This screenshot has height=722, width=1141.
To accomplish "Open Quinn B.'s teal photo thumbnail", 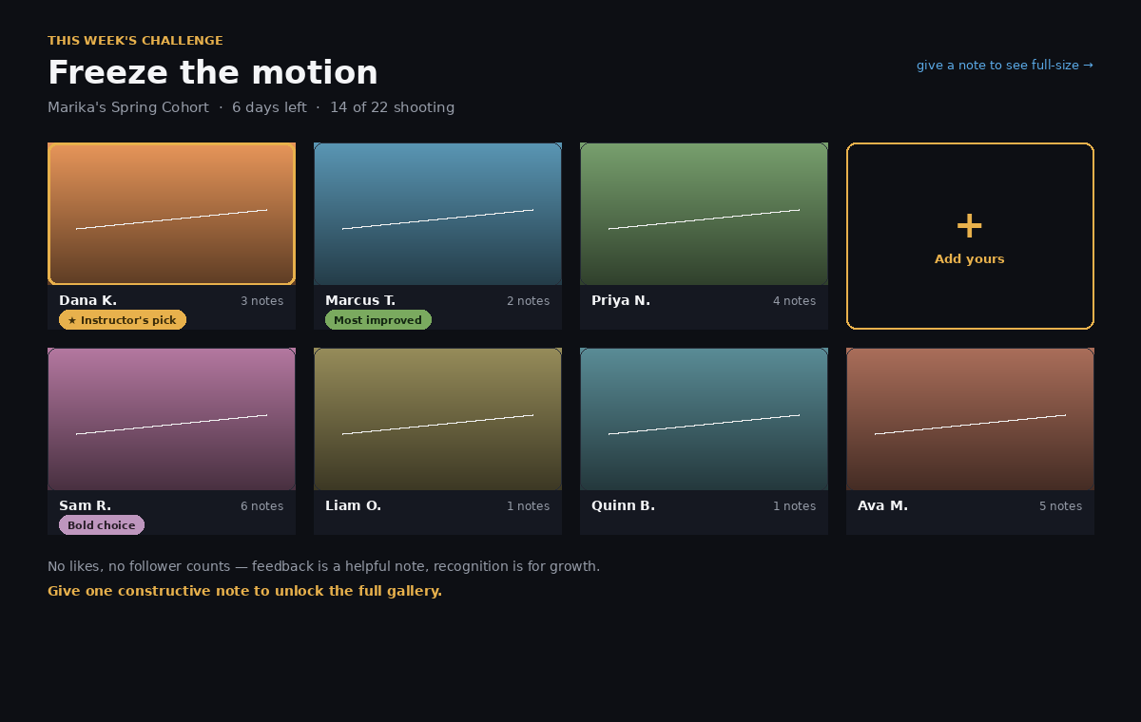I will 704,419.
